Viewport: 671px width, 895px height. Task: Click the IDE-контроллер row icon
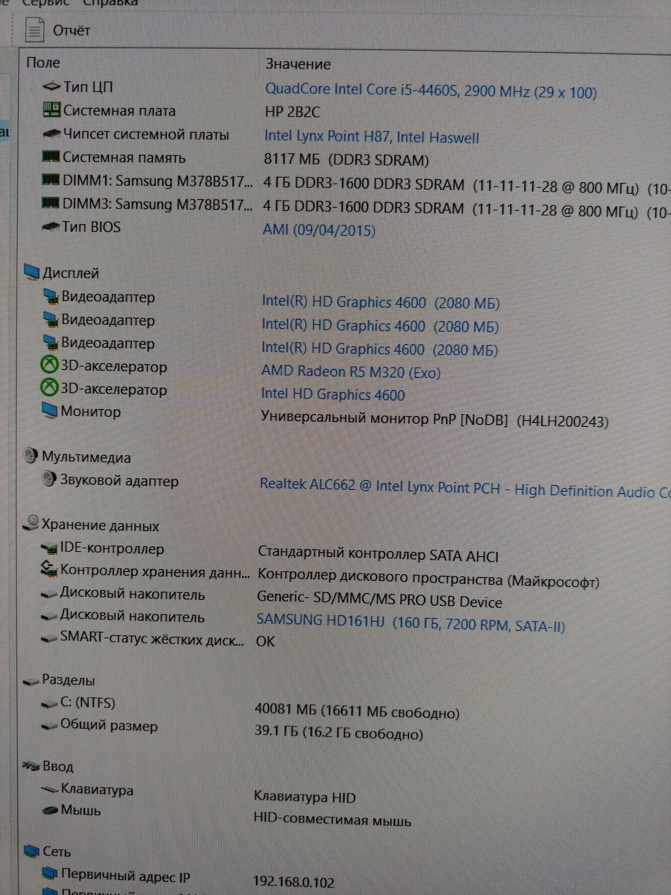[x=49, y=548]
